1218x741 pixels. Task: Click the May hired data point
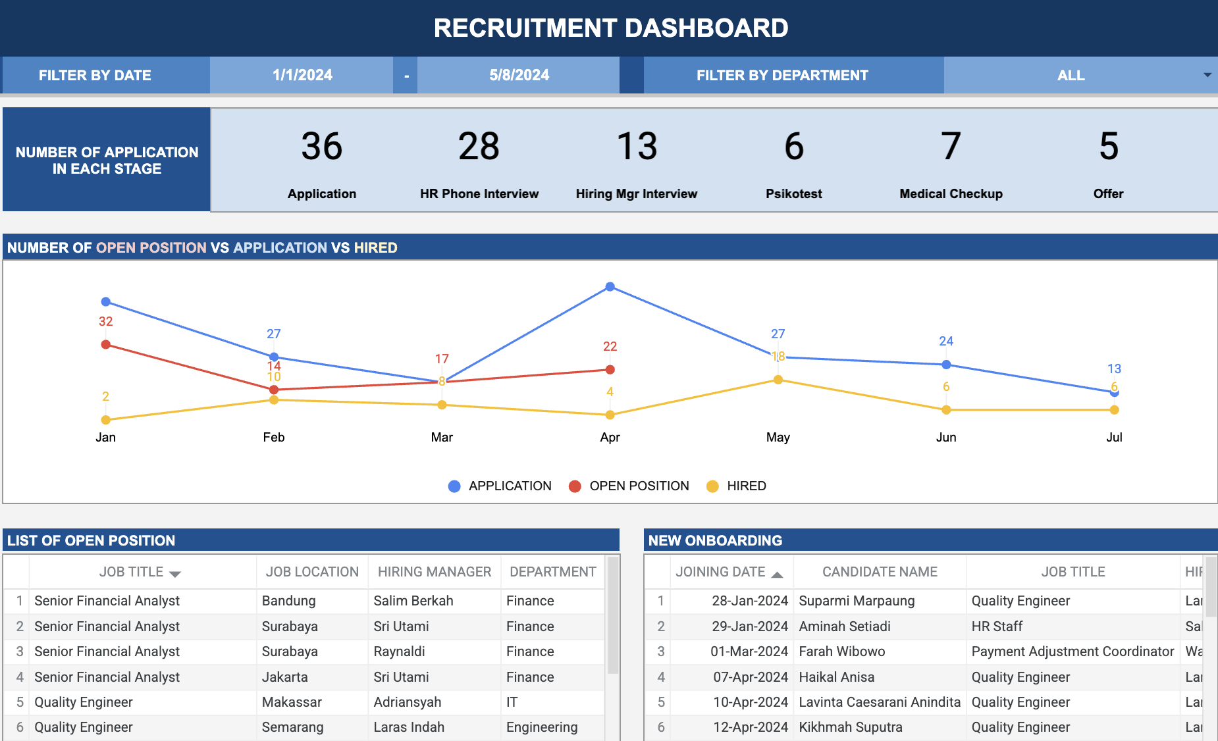[778, 380]
